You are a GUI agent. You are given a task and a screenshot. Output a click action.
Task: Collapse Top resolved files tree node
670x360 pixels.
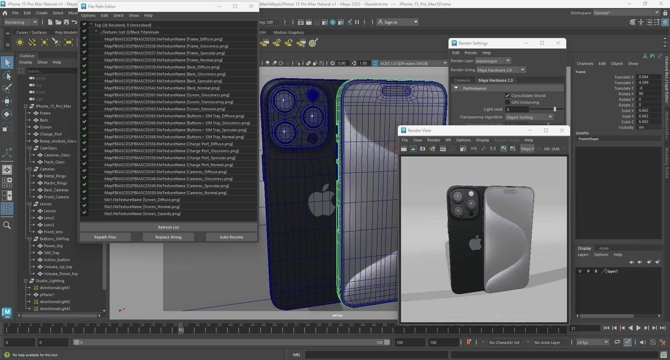[x=91, y=25]
